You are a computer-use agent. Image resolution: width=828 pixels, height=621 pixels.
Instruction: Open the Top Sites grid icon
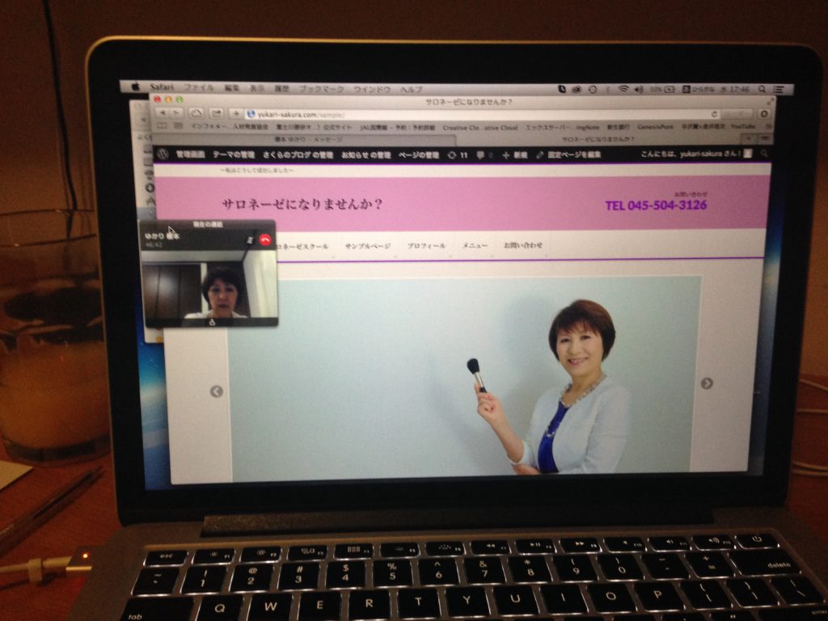179,125
